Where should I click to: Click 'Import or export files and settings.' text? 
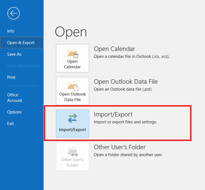click(x=125, y=122)
